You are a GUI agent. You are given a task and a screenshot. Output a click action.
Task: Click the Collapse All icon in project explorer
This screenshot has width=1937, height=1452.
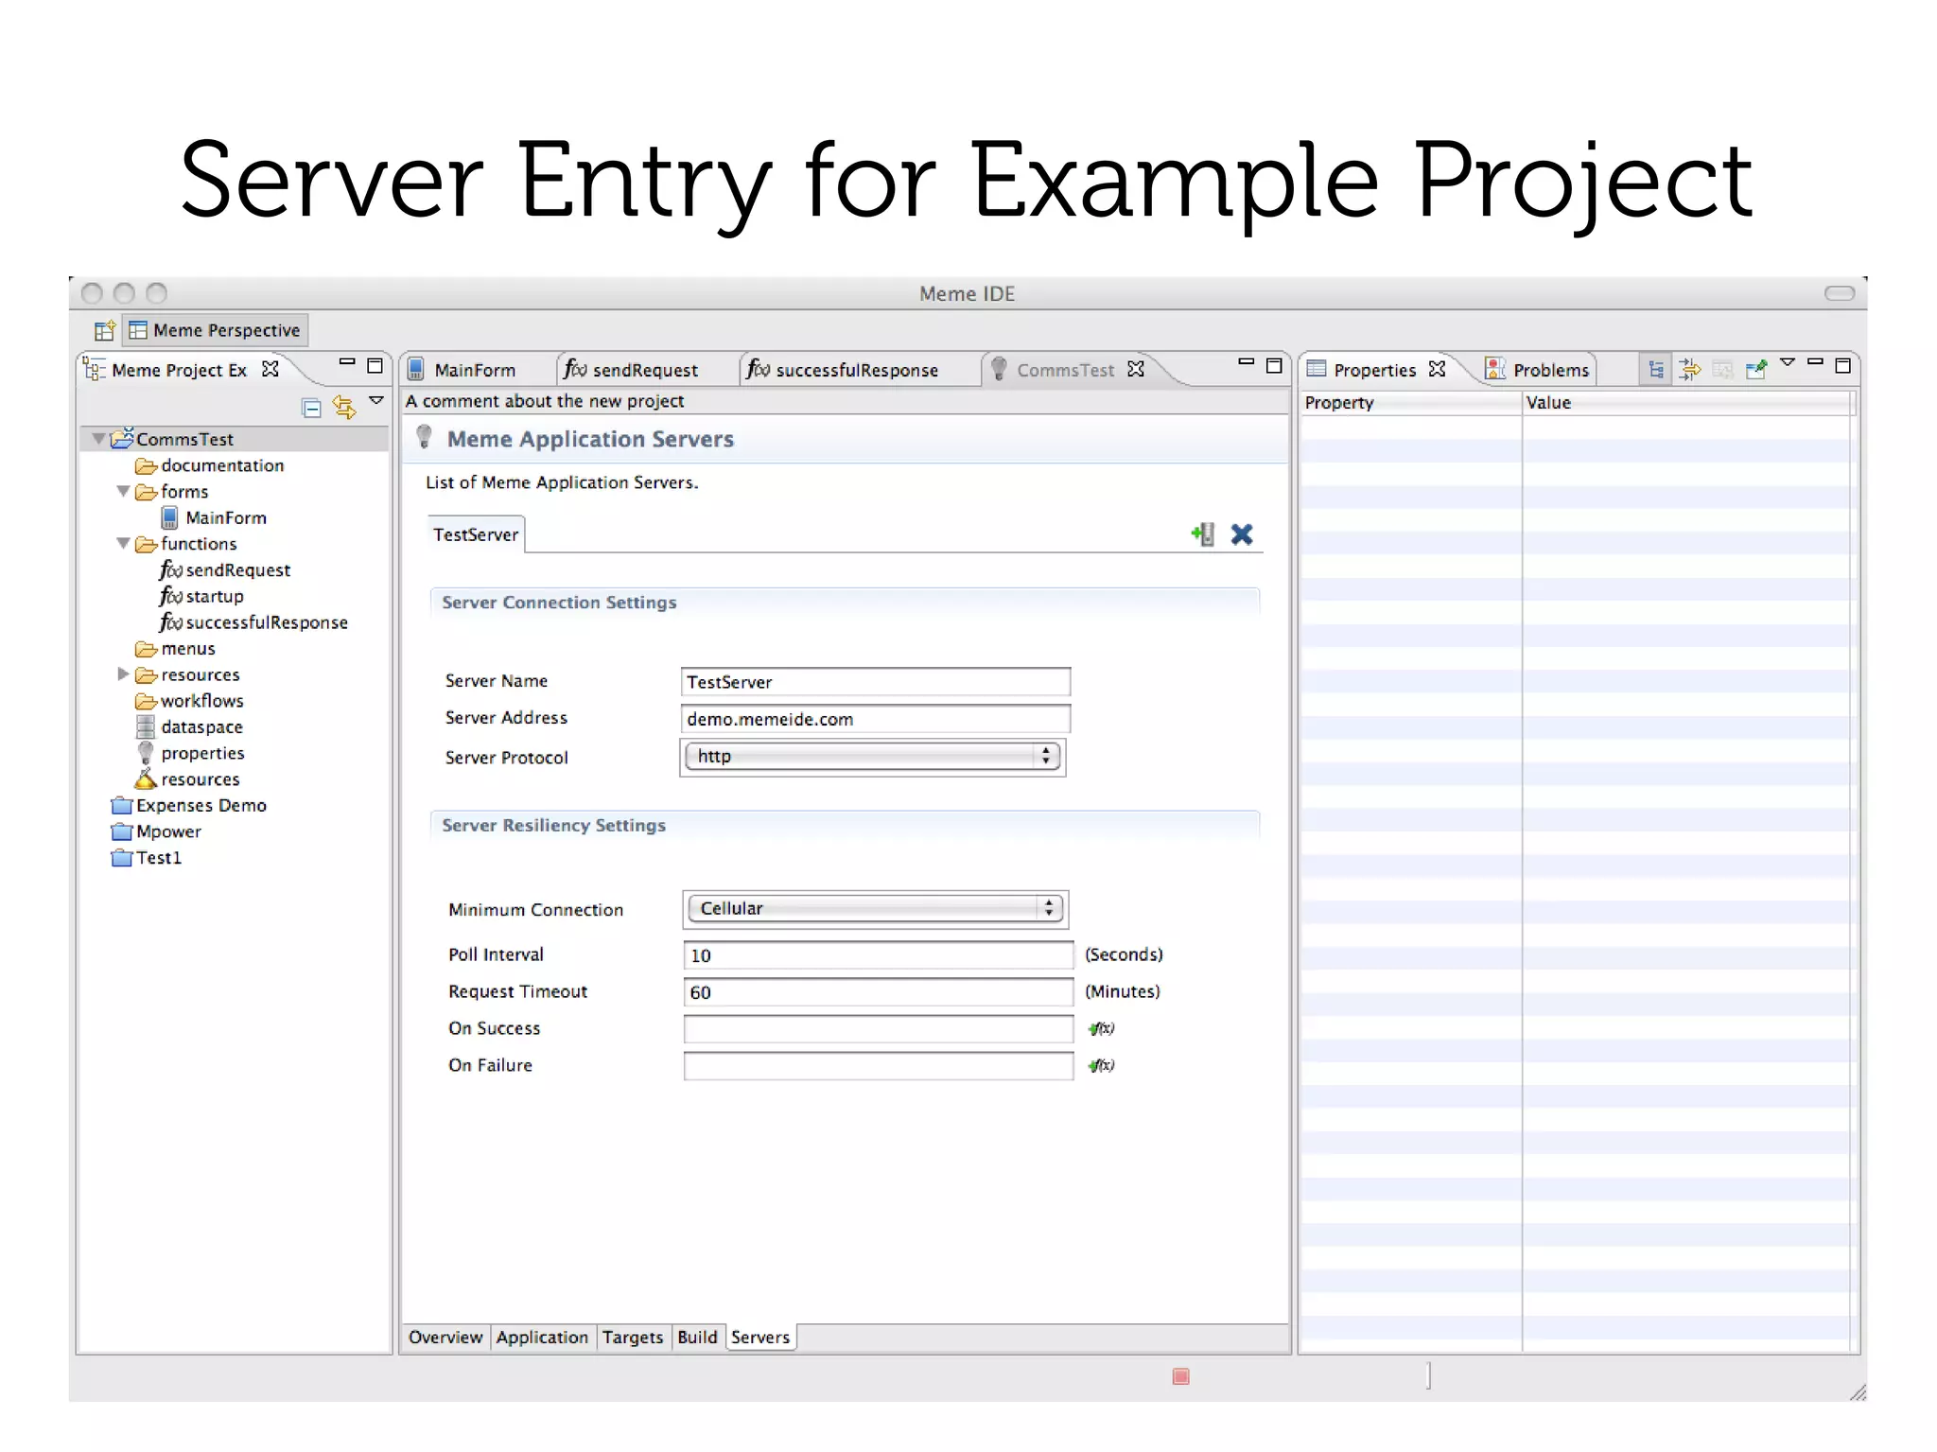click(x=311, y=408)
